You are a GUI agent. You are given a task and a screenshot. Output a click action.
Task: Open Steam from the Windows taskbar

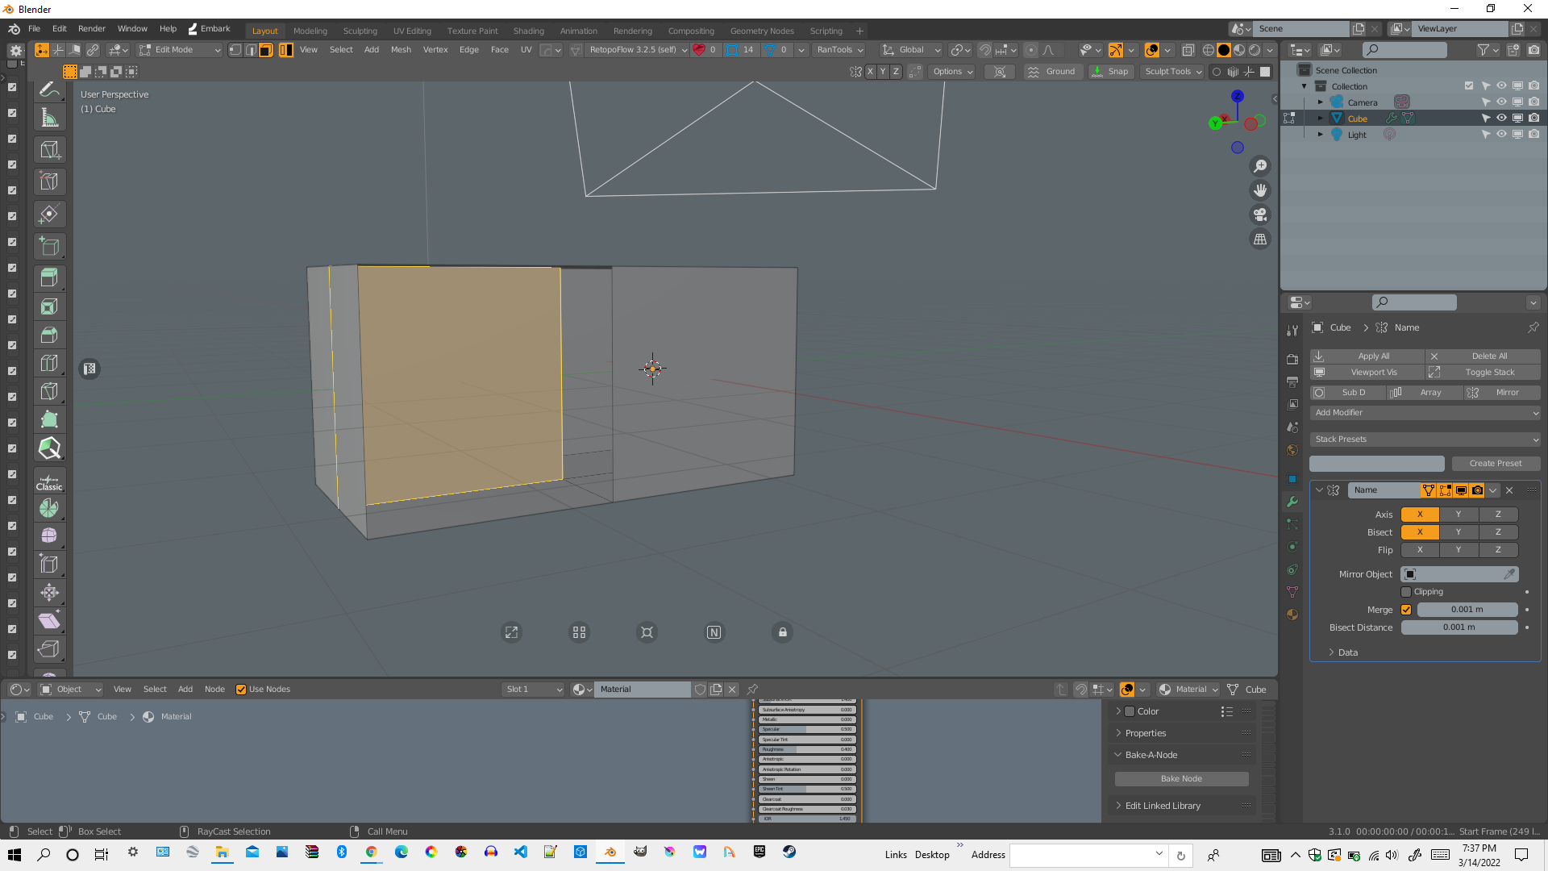[789, 852]
